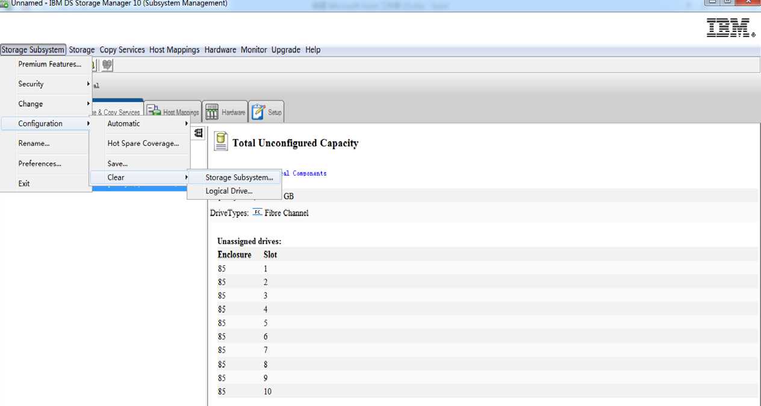Click the DriveTypes: label
The image size is (761, 406).
(229, 213)
